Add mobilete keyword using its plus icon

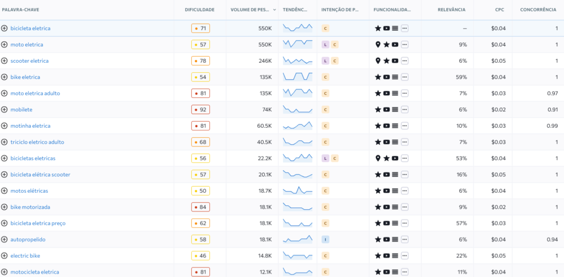click(x=4, y=110)
